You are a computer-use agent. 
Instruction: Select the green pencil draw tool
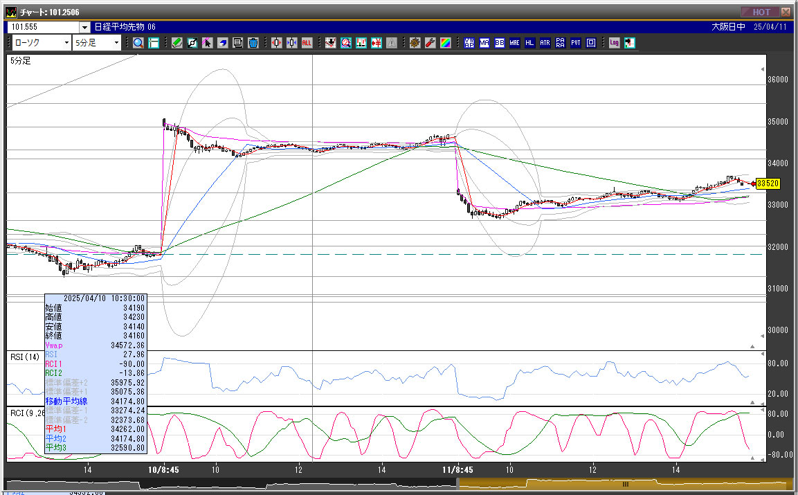(x=176, y=43)
